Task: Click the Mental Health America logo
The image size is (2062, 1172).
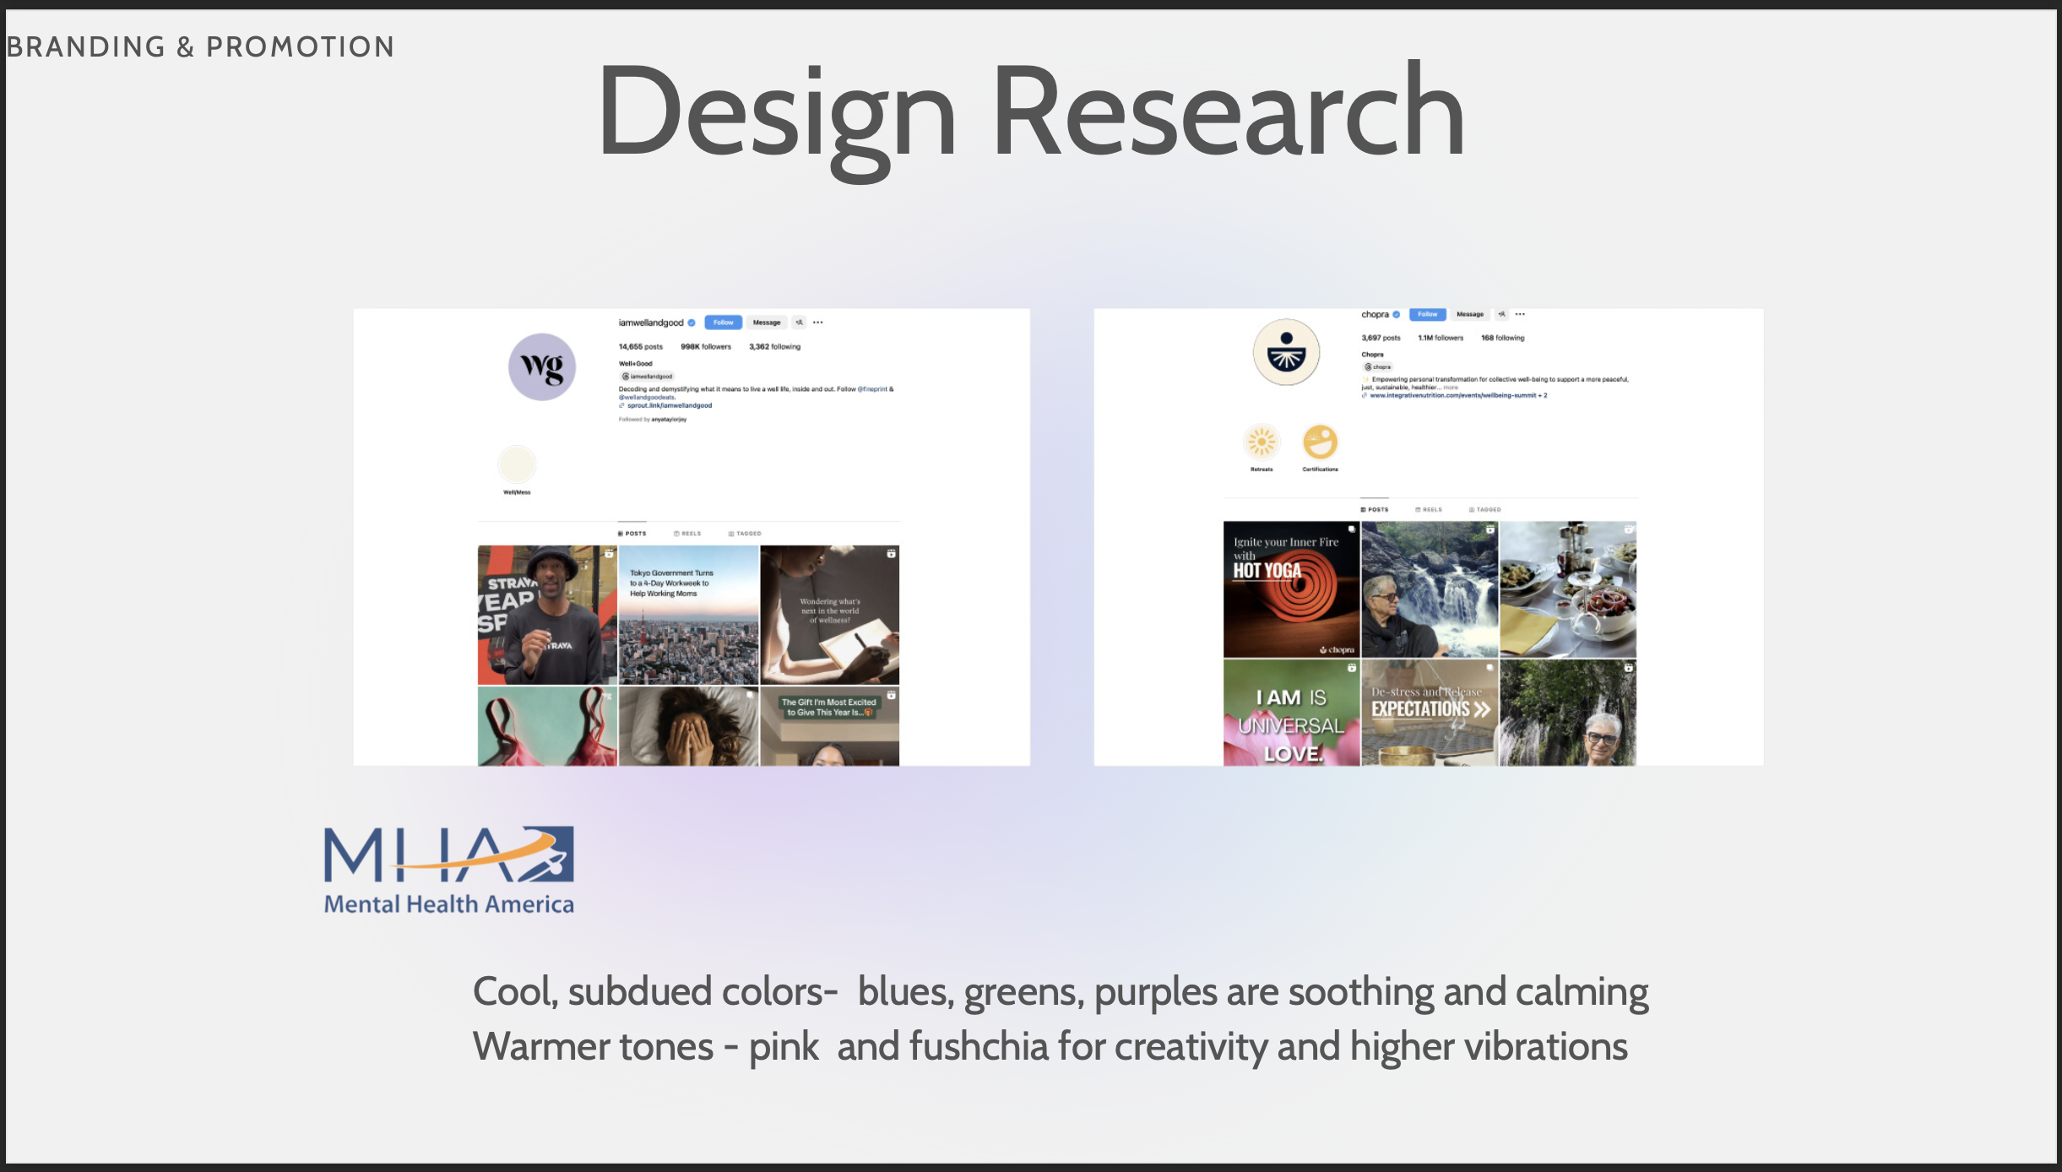Action: (x=448, y=870)
